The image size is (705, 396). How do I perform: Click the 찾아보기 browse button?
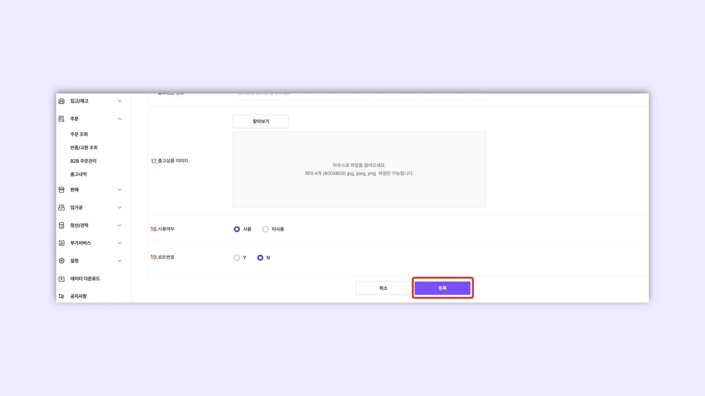[261, 121]
